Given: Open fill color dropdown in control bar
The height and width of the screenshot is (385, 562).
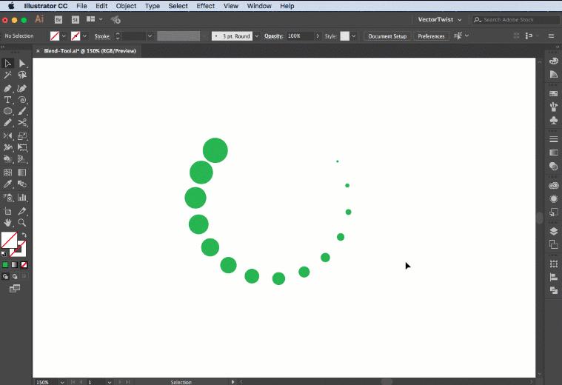Looking at the screenshot, I should point(64,36).
